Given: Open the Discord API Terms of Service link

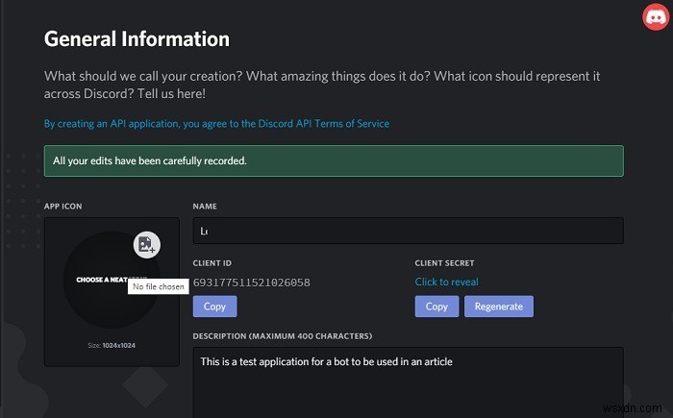Looking at the screenshot, I should 216,124.
